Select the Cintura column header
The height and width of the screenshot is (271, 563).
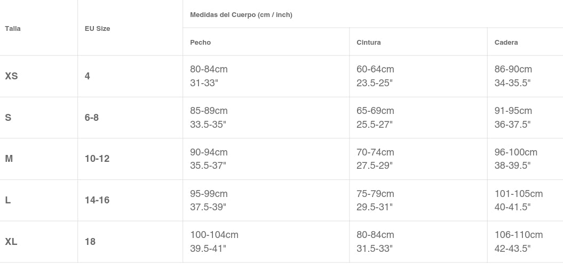(x=369, y=43)
